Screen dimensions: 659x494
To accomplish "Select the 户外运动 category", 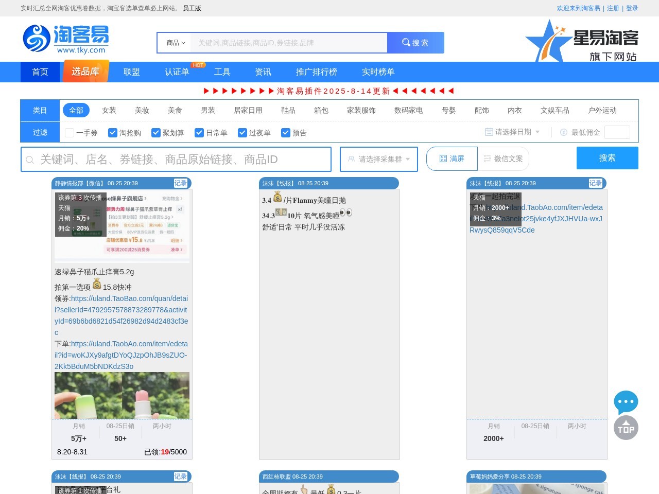I will coord(602,110).
